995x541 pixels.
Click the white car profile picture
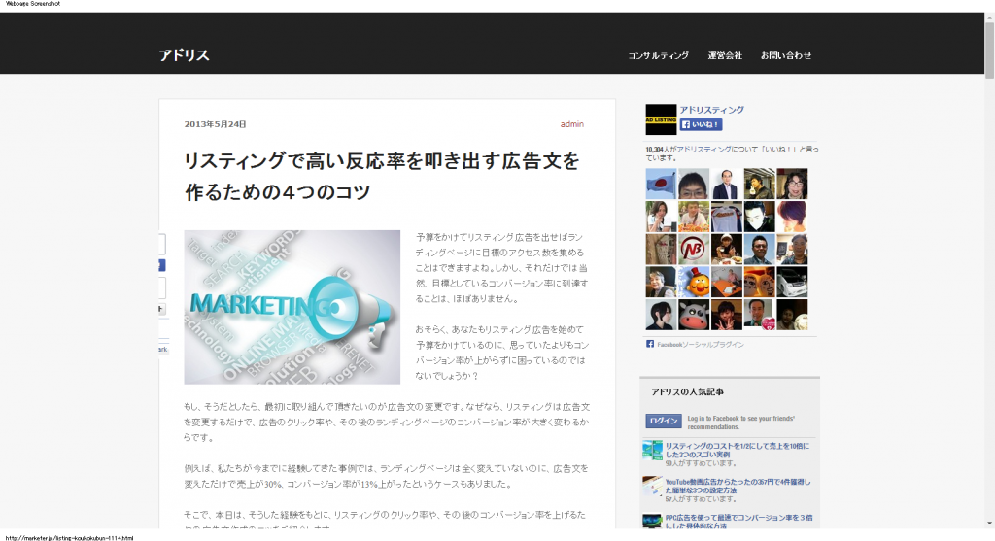792,283
